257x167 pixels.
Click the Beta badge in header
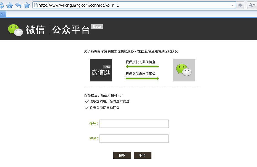tap(97, 26)
